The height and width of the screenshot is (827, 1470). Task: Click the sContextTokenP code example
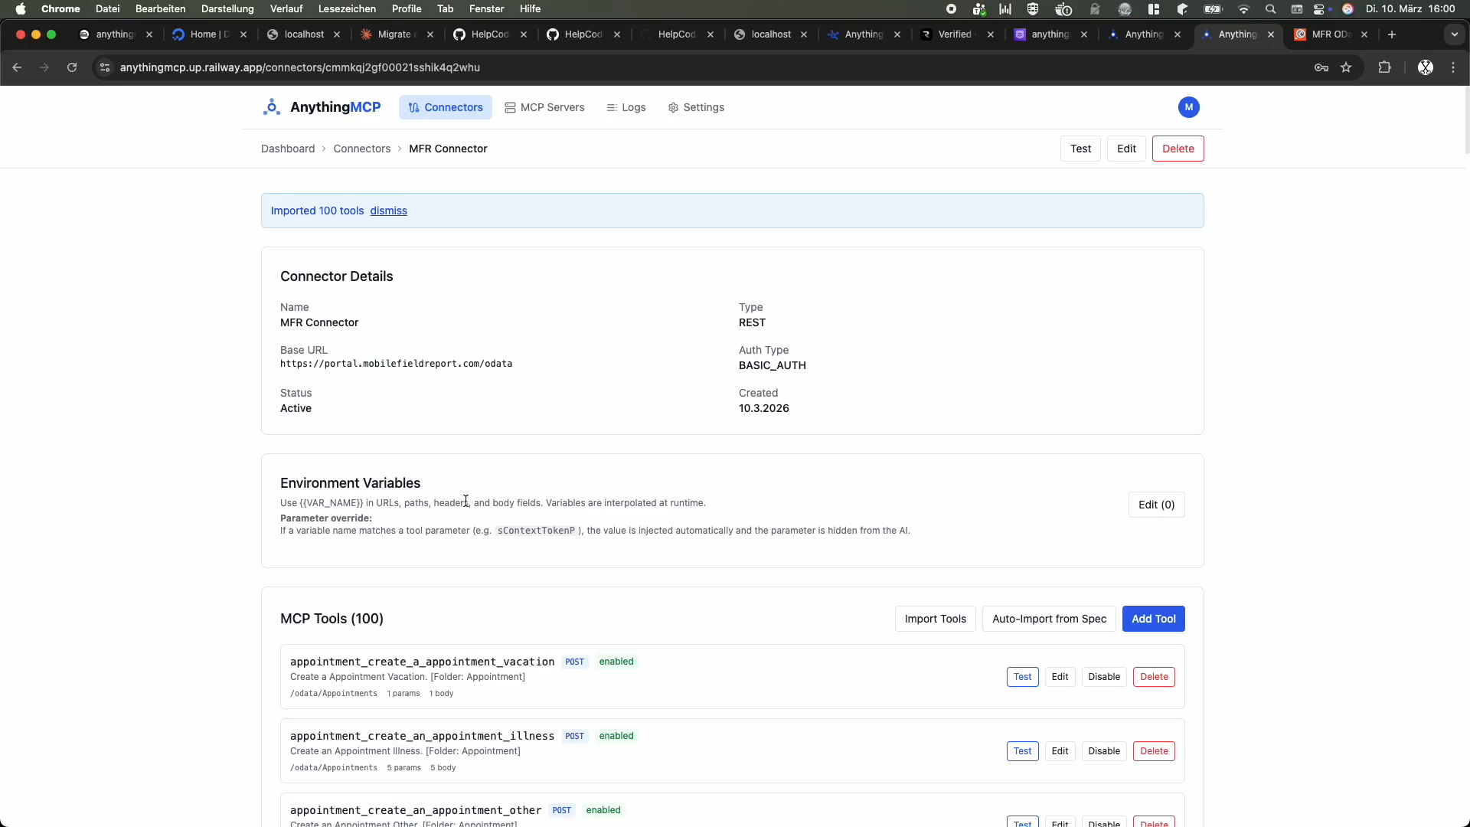tap(536, 531)
